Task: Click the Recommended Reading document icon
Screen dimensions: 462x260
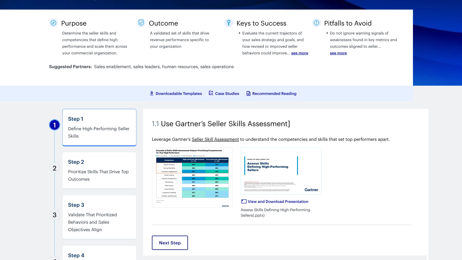Action: pos(248,93)
